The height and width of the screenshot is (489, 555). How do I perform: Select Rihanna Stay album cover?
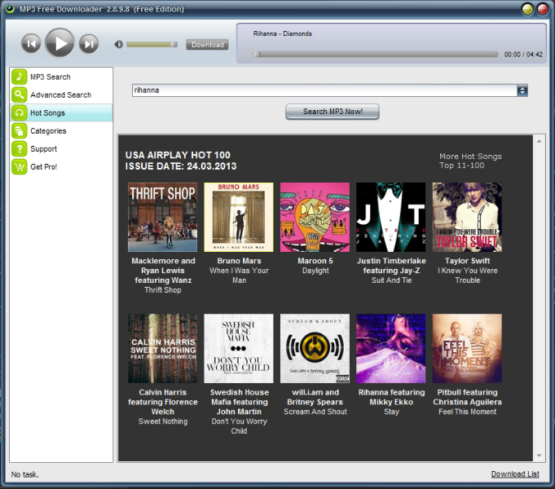(x=390, y=349)
